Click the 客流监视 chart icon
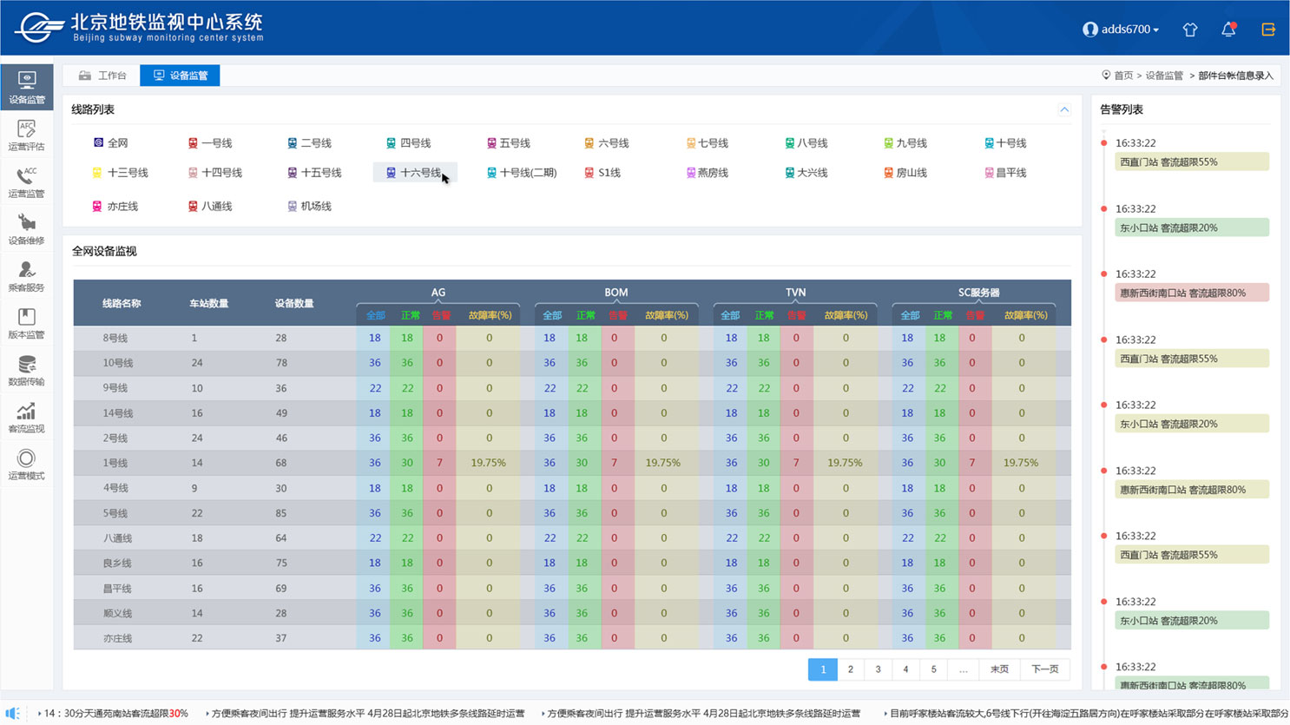The image size is (1290, 725). click(x=27, y=417)
